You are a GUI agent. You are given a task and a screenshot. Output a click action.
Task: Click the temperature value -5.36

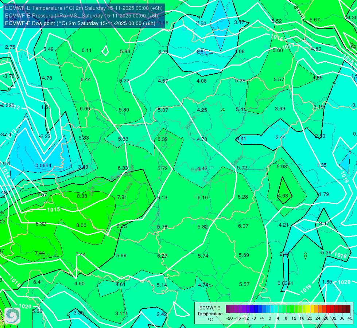tap(326, 253)
